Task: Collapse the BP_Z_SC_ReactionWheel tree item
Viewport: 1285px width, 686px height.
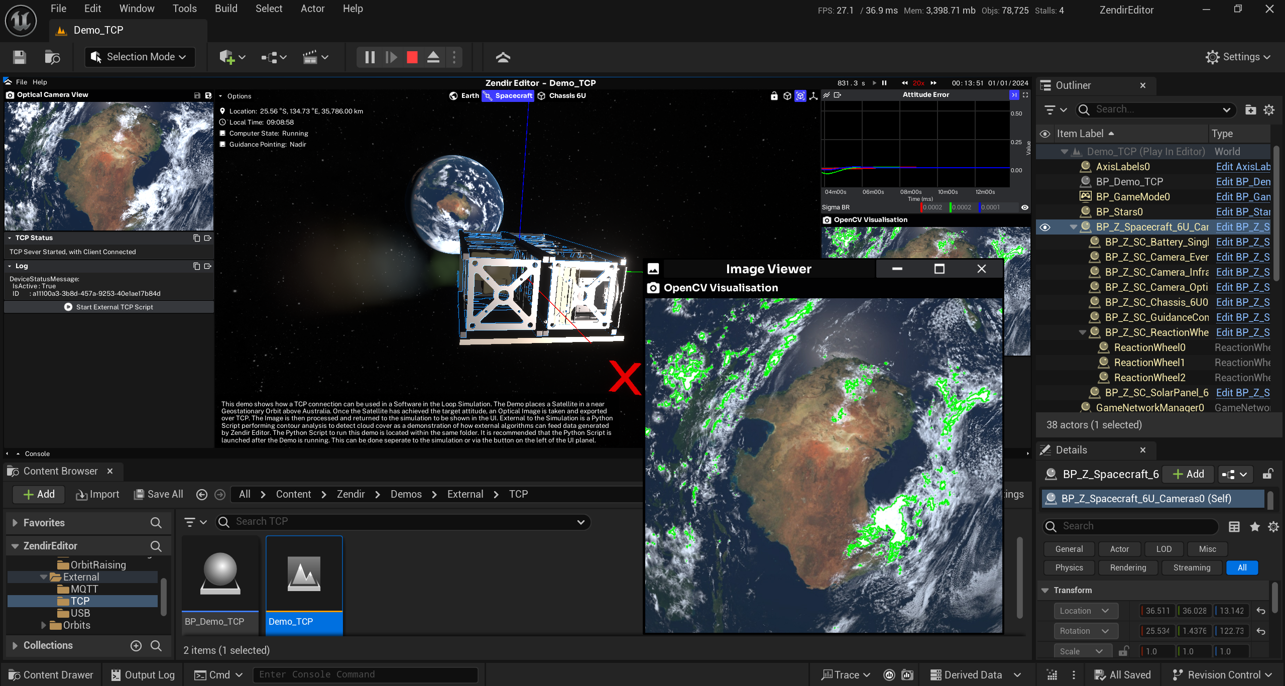Action: pyautogui.click(x=1082, y=332)
